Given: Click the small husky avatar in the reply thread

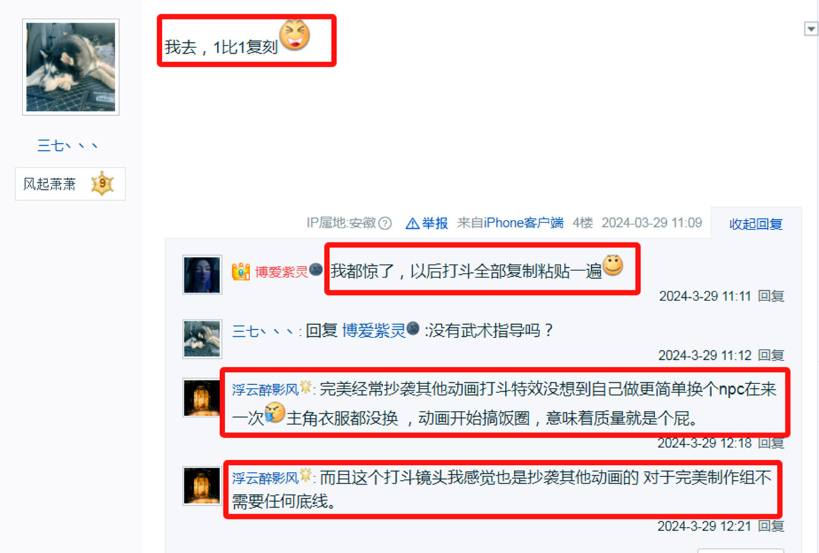Looking at the screenshot, I should pos(202,339).
